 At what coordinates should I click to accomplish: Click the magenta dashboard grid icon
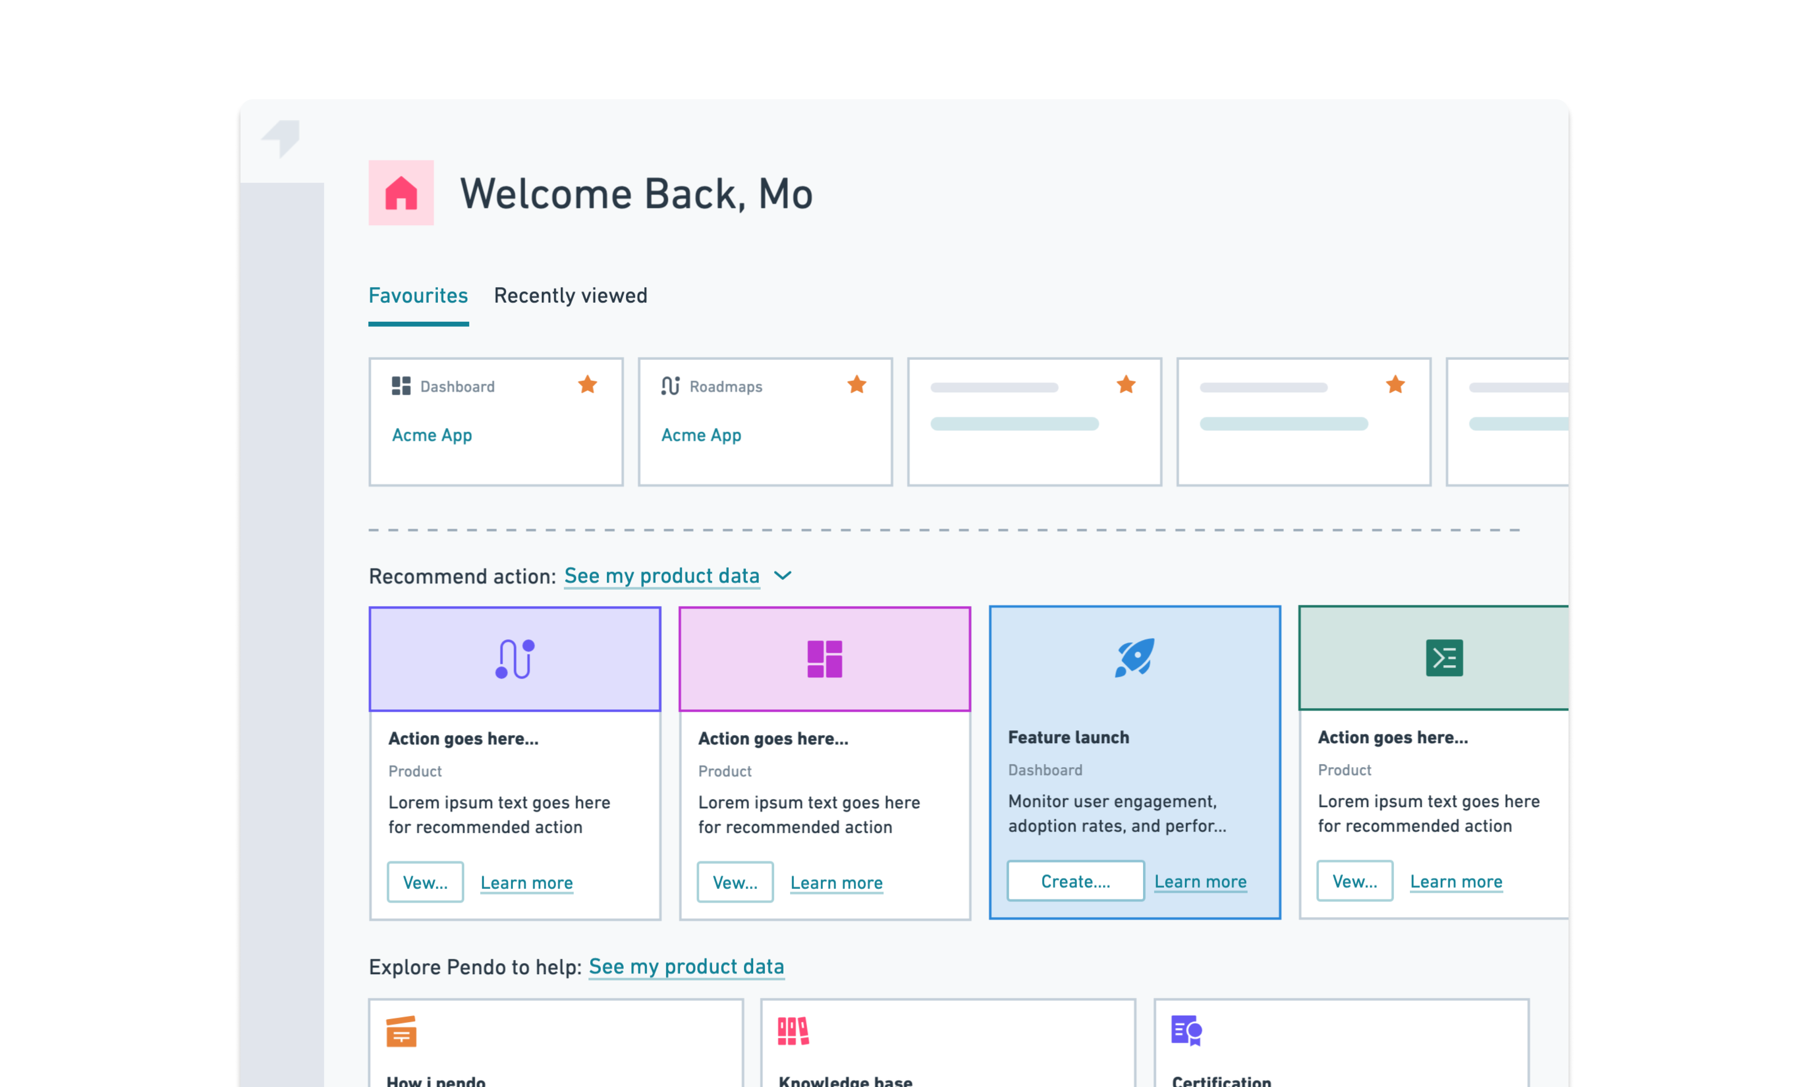pyautogui.click(x=823, y=658)
